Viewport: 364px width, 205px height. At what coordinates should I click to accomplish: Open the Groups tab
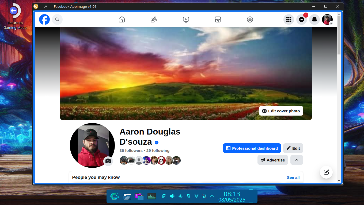[x=250, y=19]
